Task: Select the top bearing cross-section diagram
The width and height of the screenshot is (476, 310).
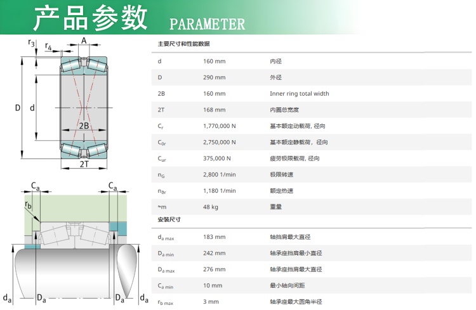Action: coord(83,108)
